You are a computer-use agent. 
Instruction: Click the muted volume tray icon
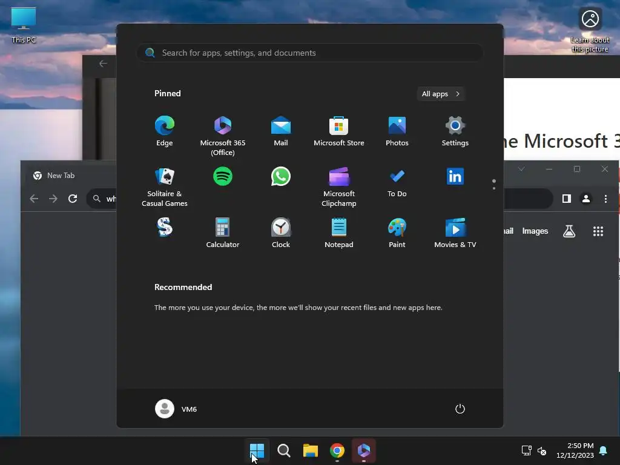(x=542, y=450)
